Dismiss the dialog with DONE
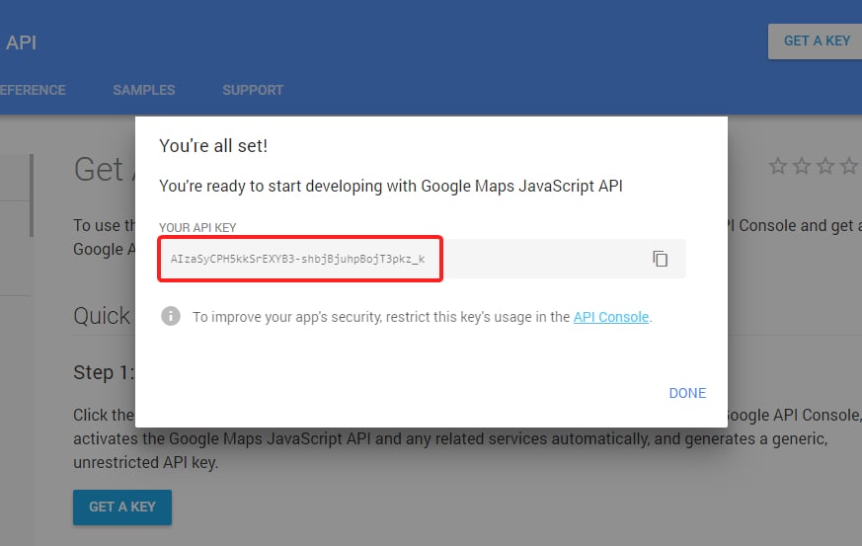 (687, 393)
